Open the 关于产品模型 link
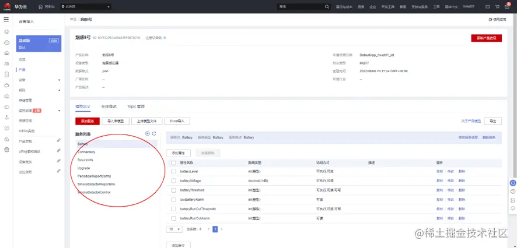Viewport: 517px width, 248px height. (x=471, y=121)
